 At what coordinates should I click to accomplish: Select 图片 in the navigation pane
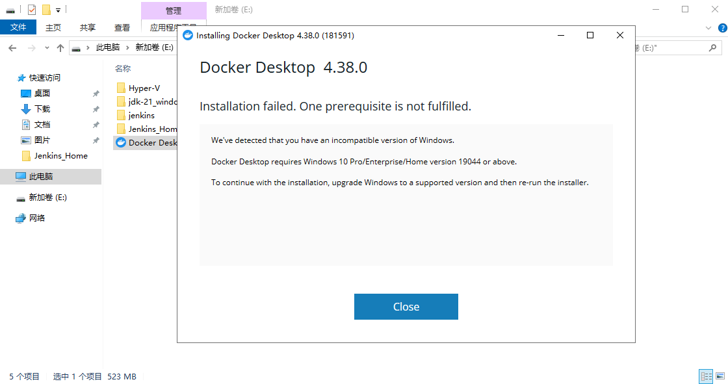[42, 140]
